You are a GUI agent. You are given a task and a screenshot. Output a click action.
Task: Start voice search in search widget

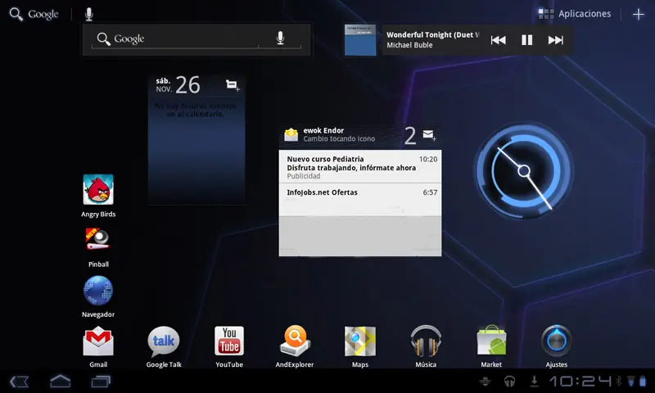[x=280, y=39]
